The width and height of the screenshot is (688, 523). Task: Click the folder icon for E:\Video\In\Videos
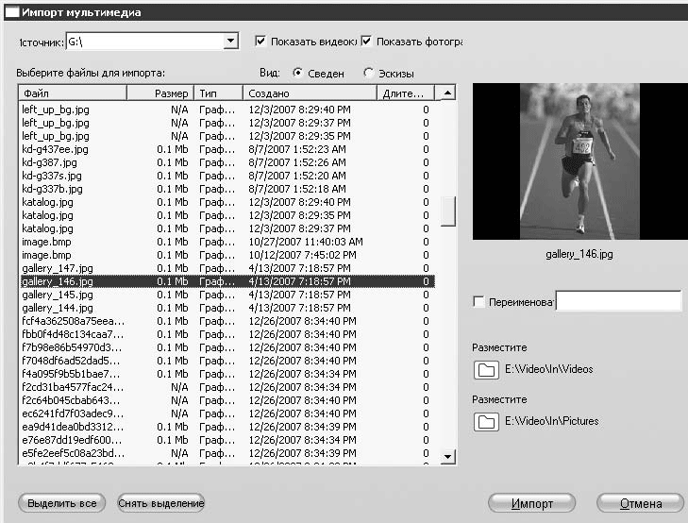487,370
